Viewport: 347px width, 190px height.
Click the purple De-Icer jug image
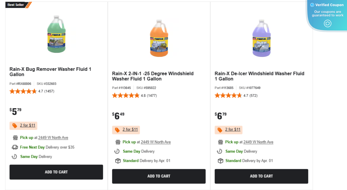click(262, 38)
